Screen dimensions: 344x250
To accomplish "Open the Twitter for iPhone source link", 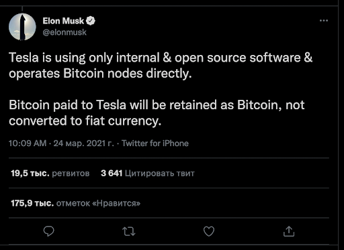I will [155, 143].
